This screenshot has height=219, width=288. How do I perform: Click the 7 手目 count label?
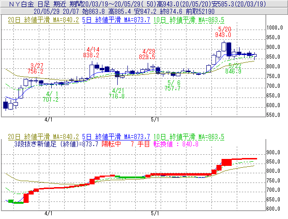140,144
